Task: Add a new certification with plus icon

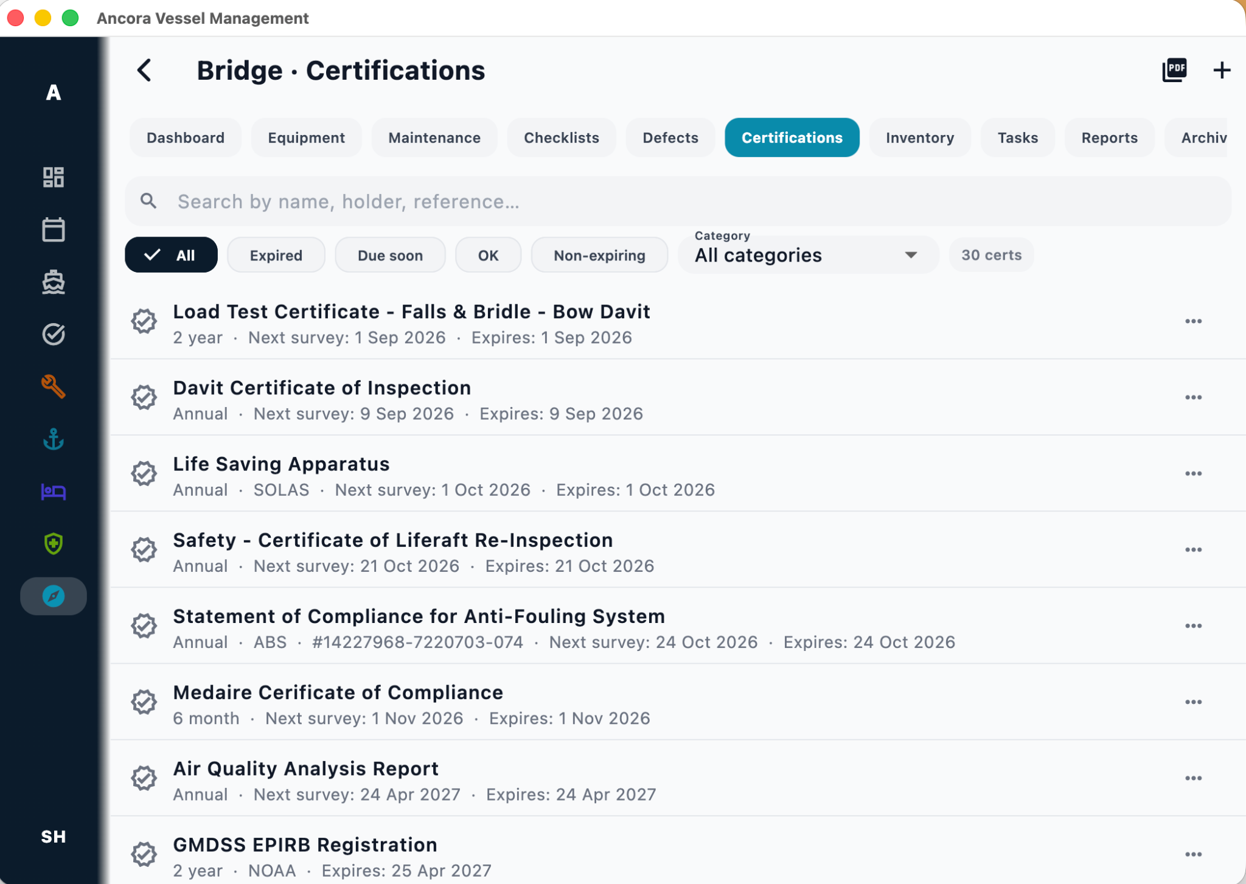Action: tap(1222, 71)
